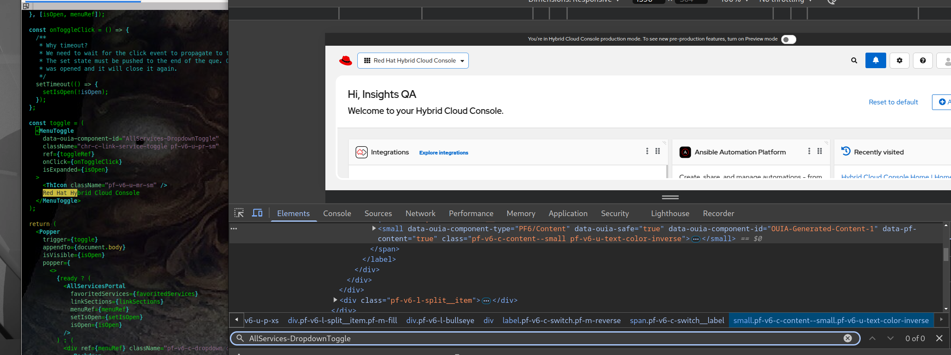Image resolution: width=951 pixels, height=355 pixels.
Task: Click the highlighted "Red Hat Hy" text in code
Action: (60, 193)
